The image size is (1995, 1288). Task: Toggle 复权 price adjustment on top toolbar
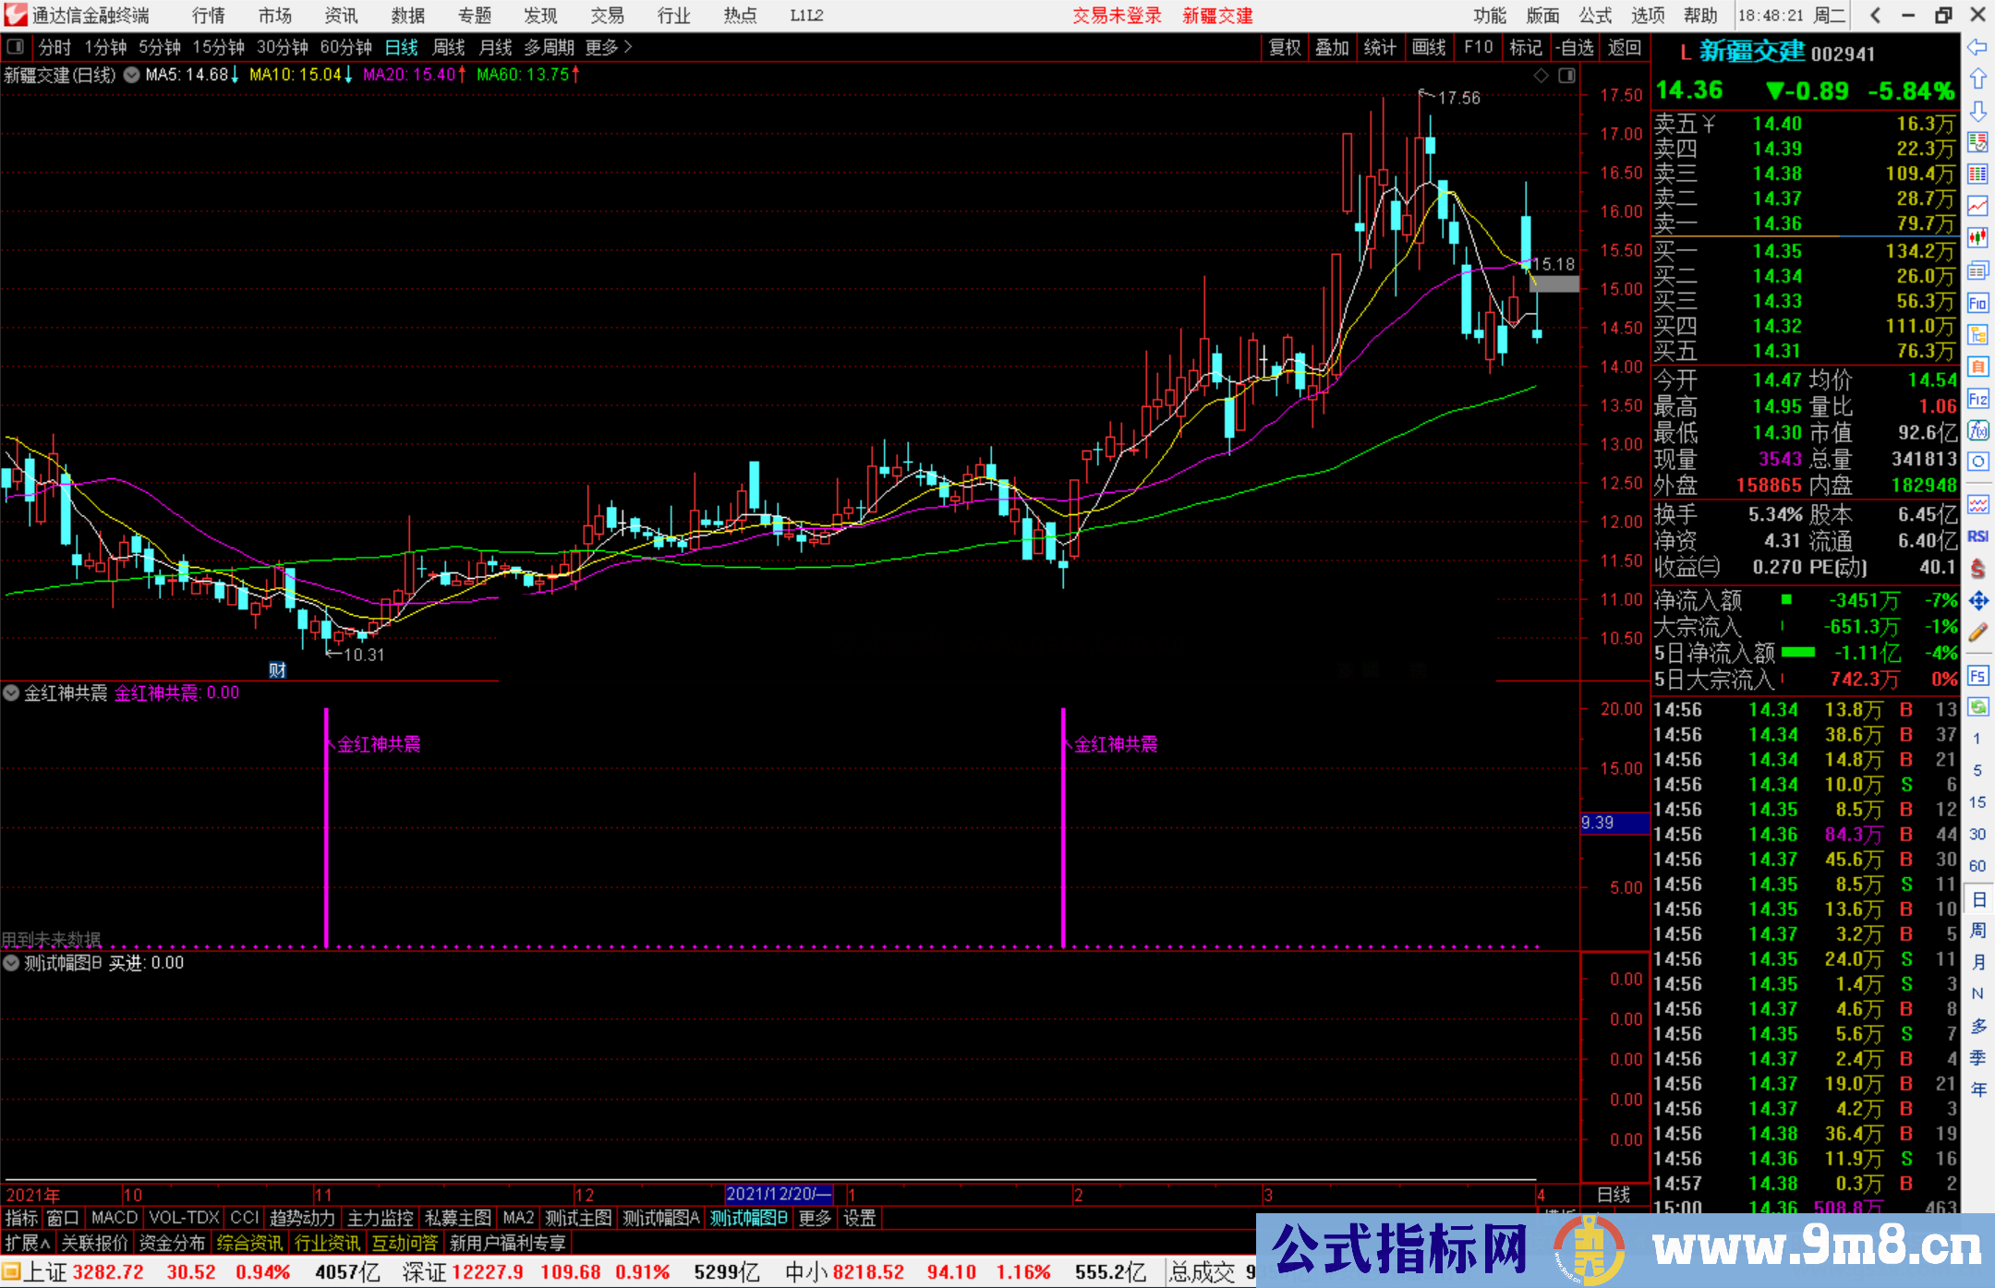tap(1284, 47)
